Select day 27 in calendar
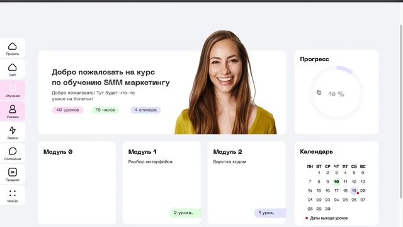403x227 pixels. click(363, 200)
